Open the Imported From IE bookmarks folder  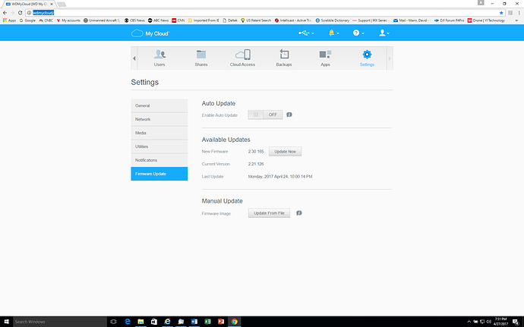pyautogui.click(x=204, y=20)
